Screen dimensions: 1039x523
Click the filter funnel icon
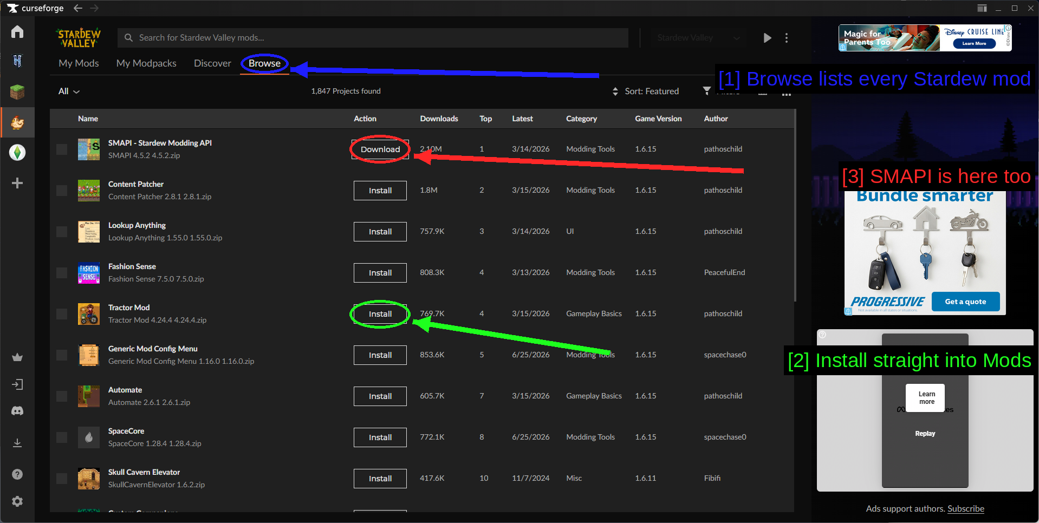(x=707, y=90)
